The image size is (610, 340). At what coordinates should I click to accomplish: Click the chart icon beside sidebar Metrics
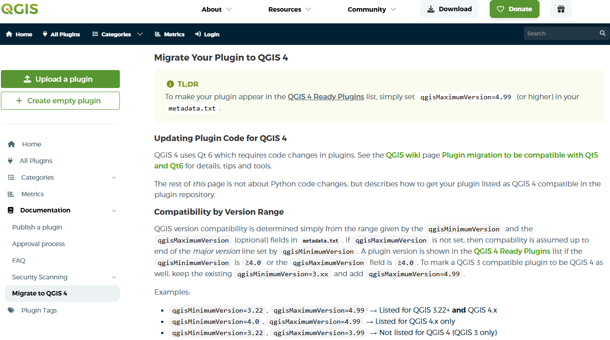pyautogui.click(x=11, y=194)
